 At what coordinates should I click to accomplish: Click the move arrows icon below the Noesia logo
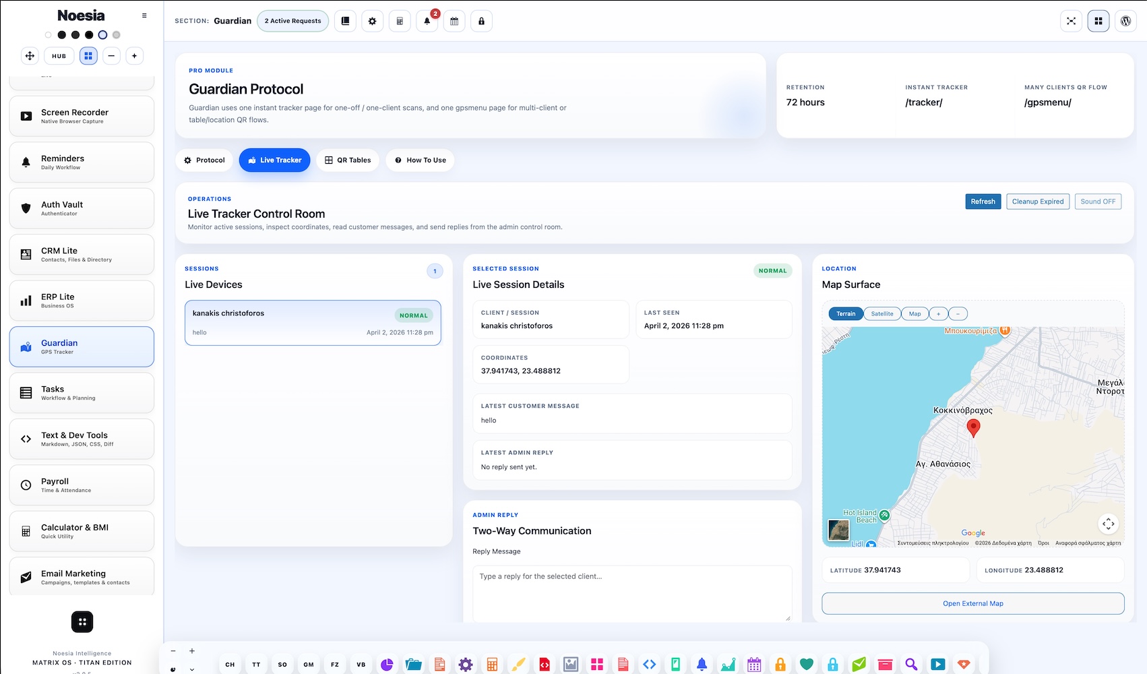coord(30,56)
